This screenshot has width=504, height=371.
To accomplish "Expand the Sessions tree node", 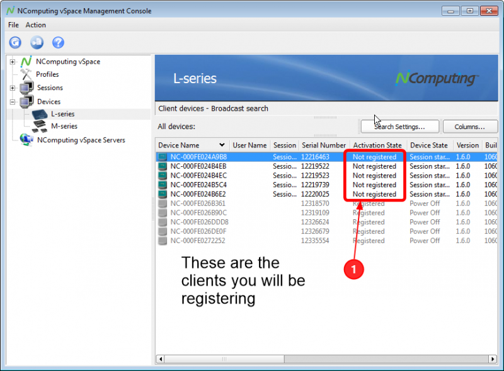I will [x=12, y=88].
